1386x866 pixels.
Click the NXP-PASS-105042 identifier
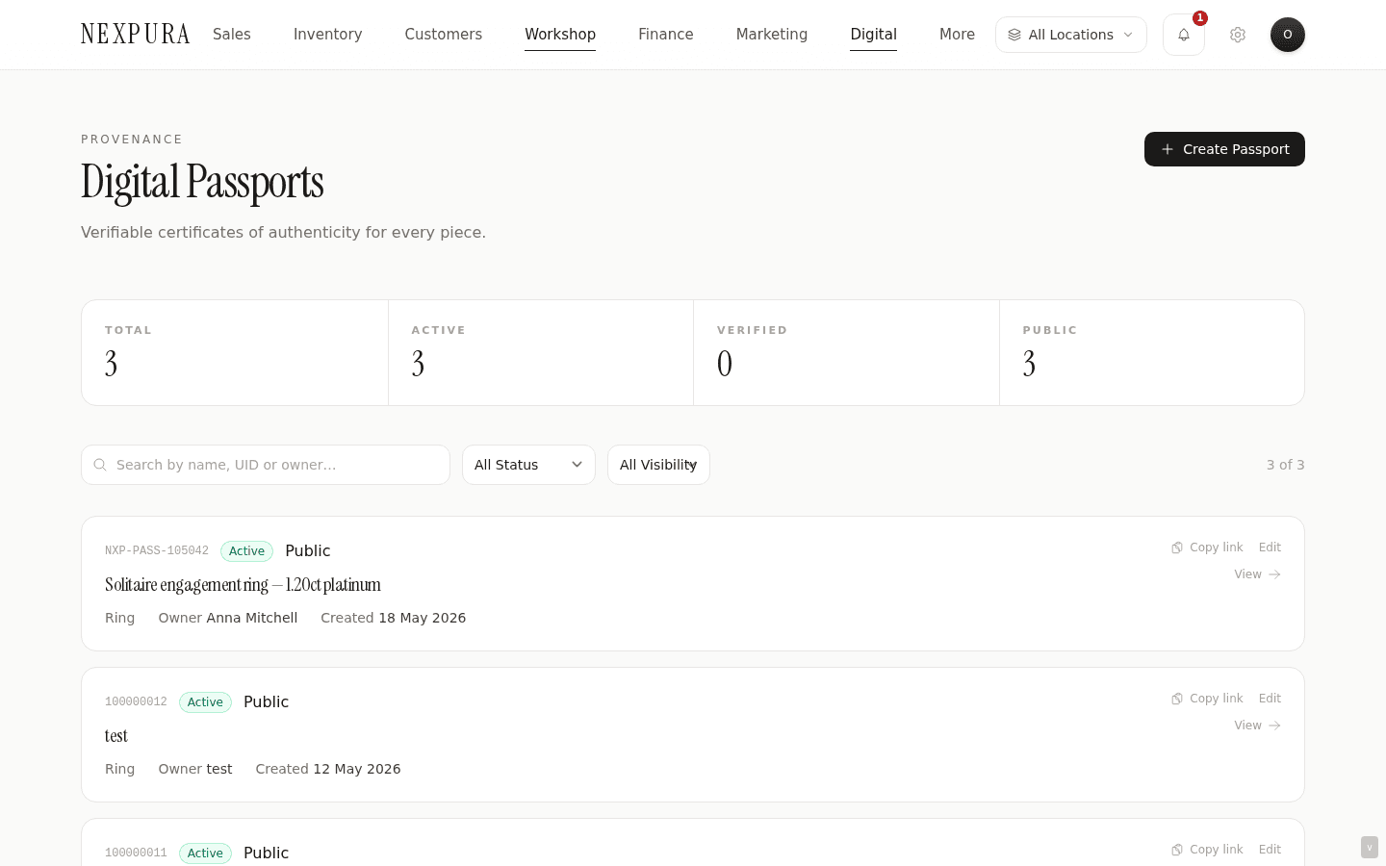[x=157, y=551]
